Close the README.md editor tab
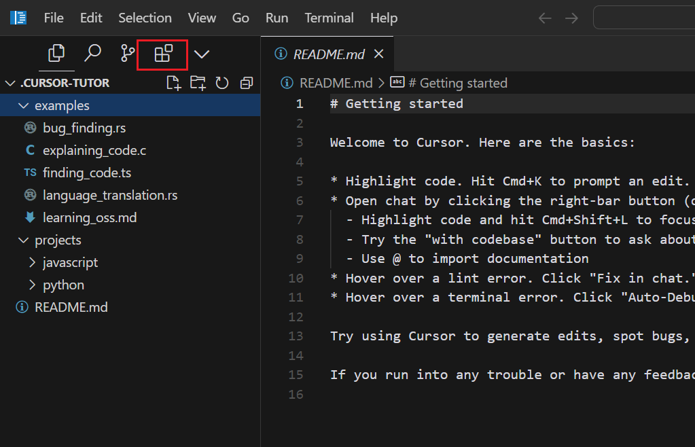 coord(378,54)
